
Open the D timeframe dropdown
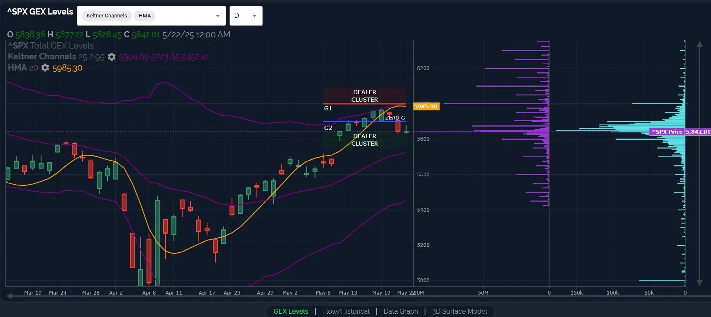(x=246, y=16)
